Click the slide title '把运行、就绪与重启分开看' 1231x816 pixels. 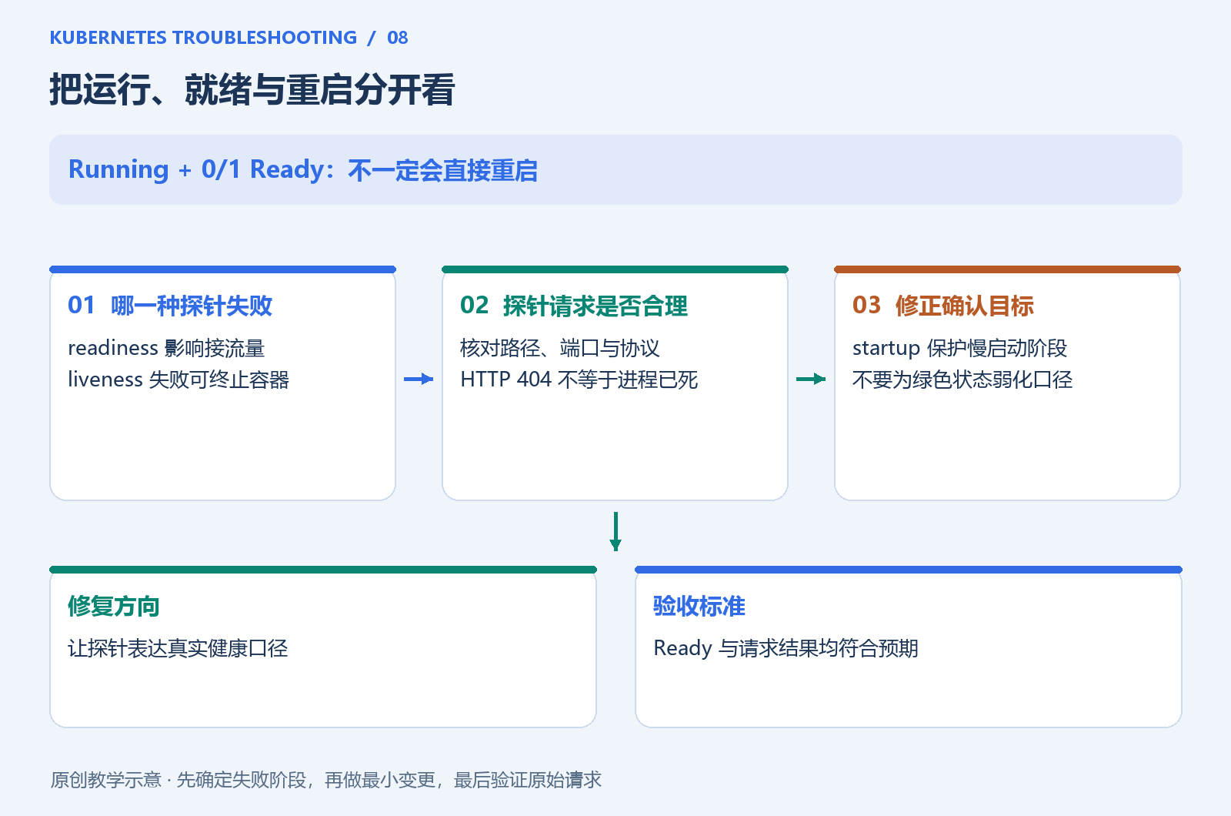point(252,89)
